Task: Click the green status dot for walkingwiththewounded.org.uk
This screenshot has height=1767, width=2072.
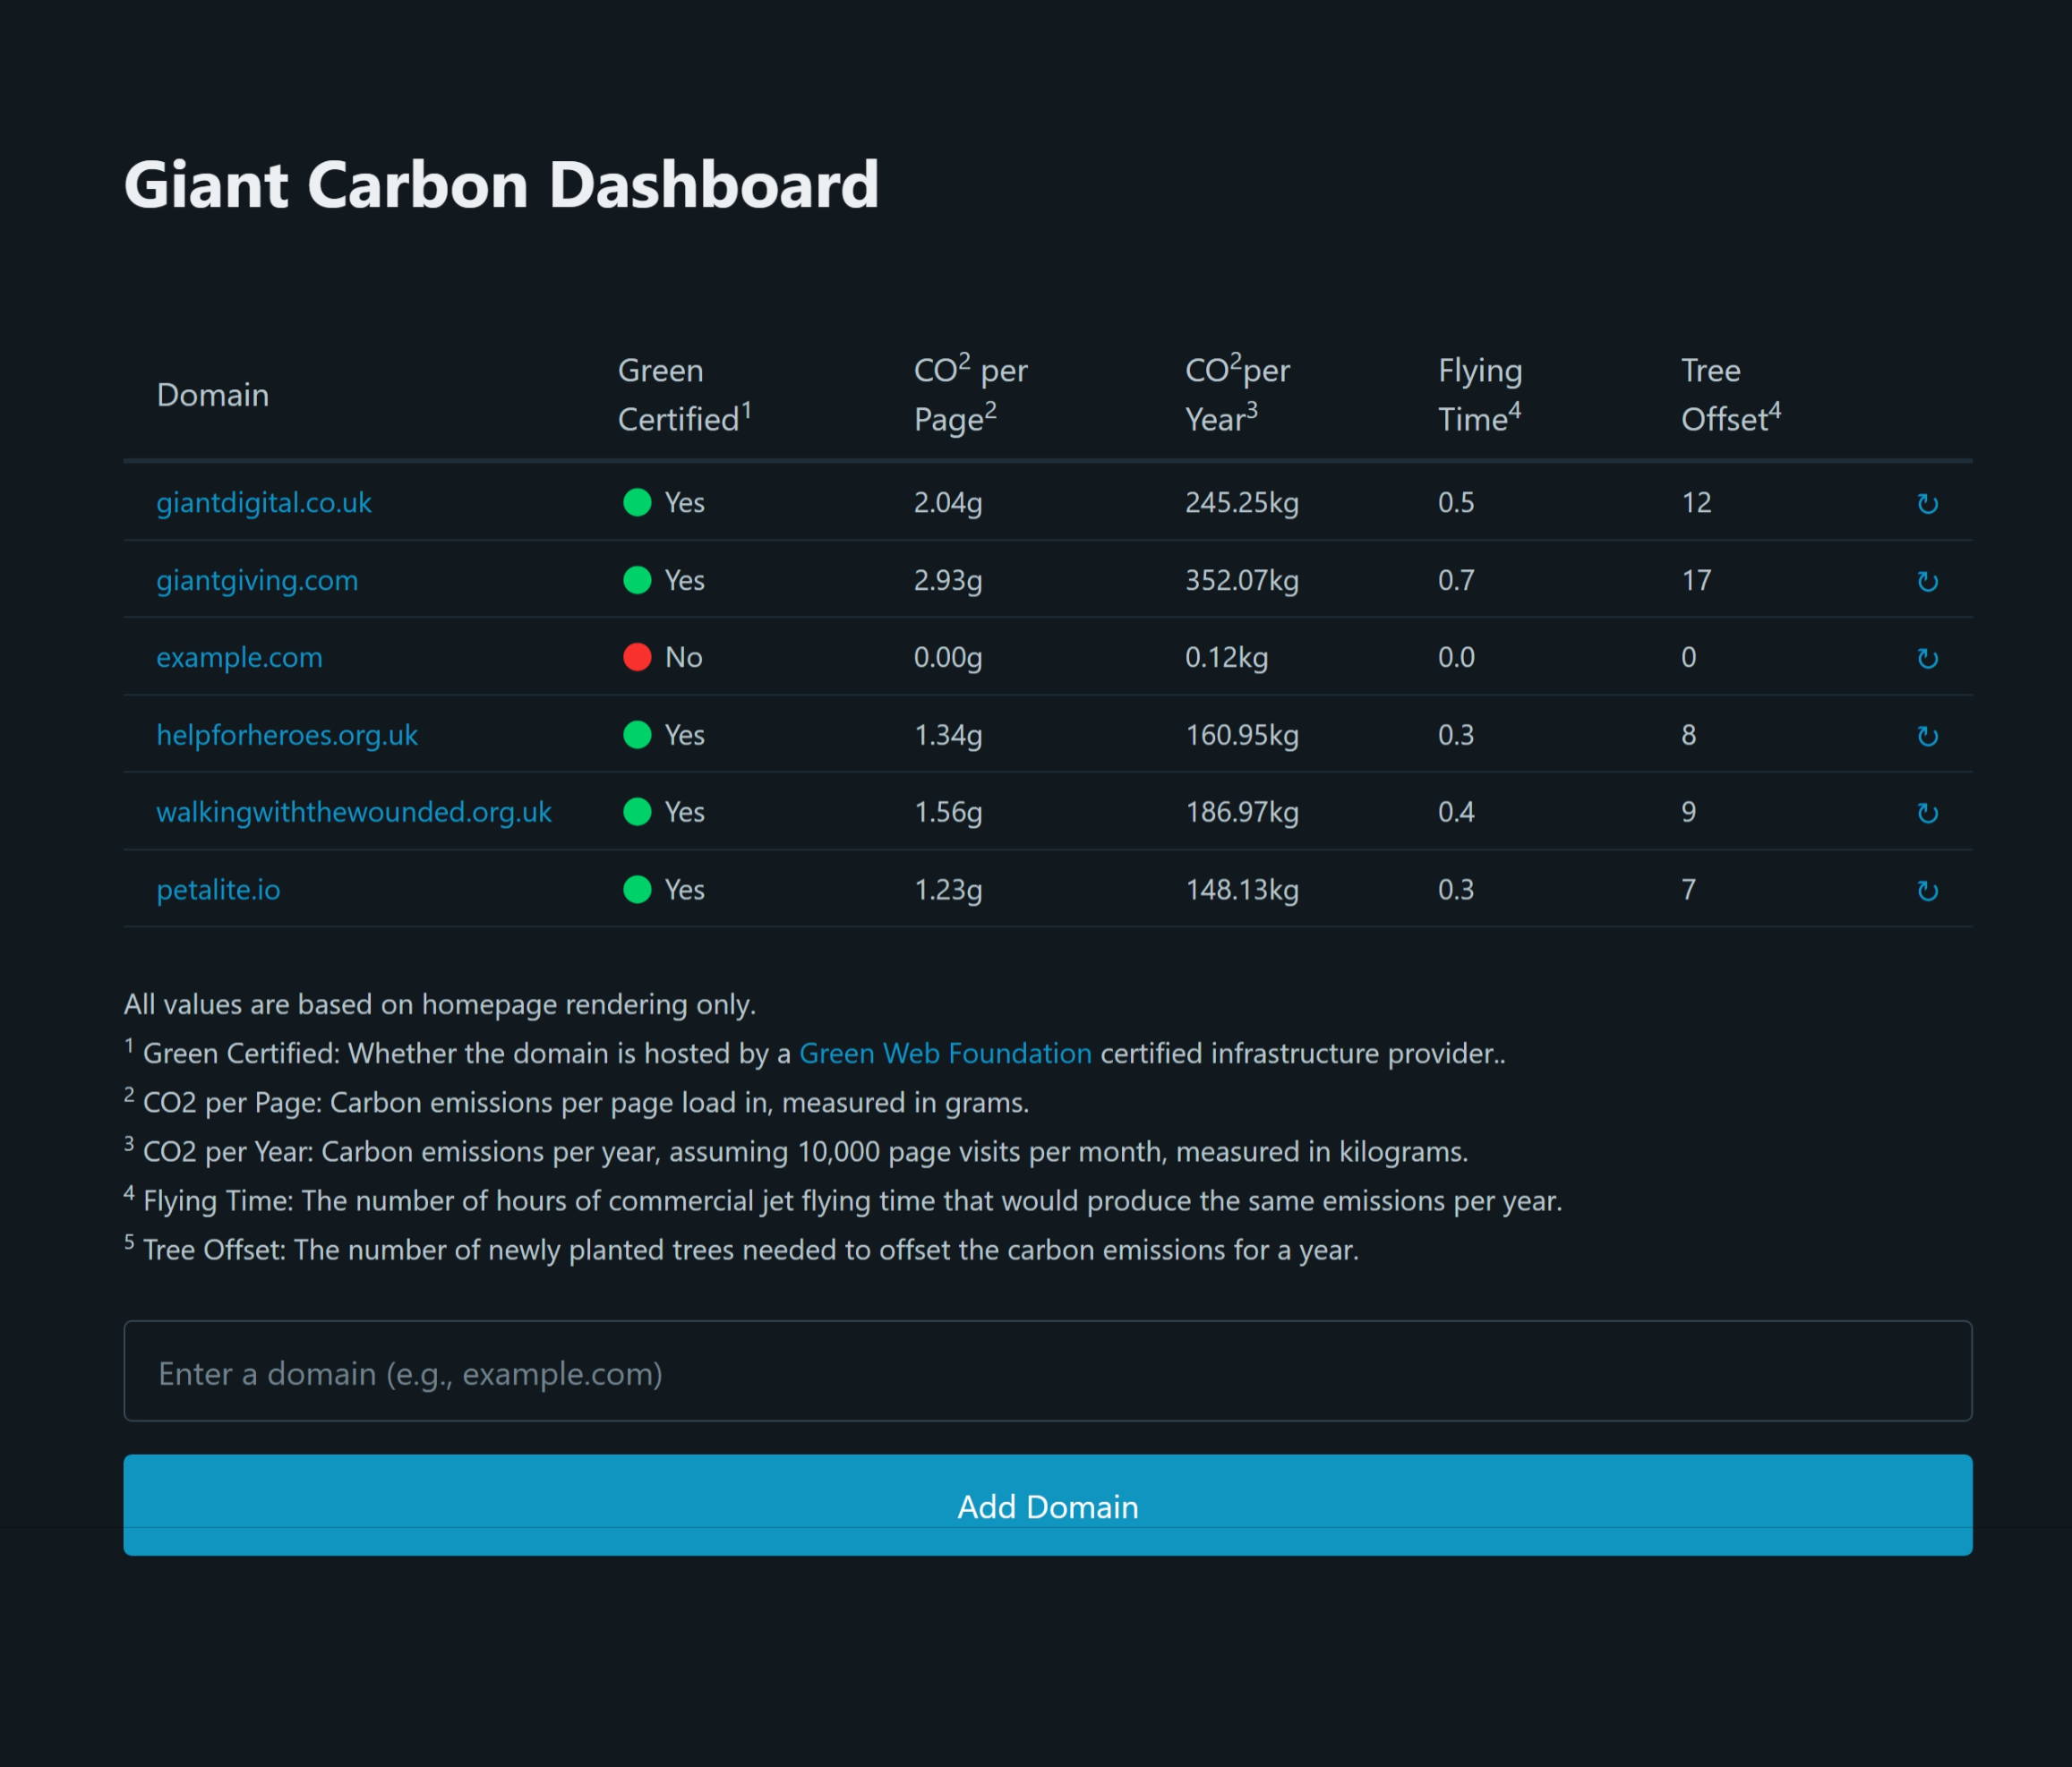Action: 637,812
